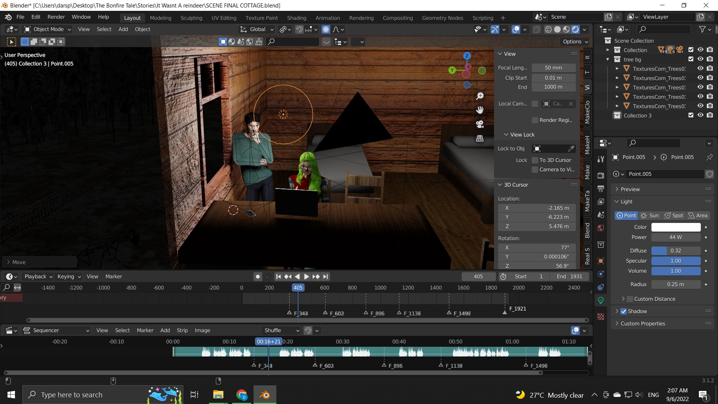Enable Custom Distance checkbox

(630, 299)
